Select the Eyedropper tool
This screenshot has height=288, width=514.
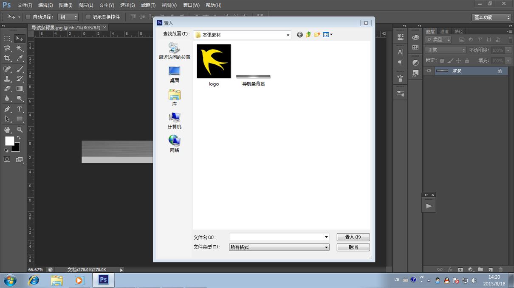click(20, 59)
